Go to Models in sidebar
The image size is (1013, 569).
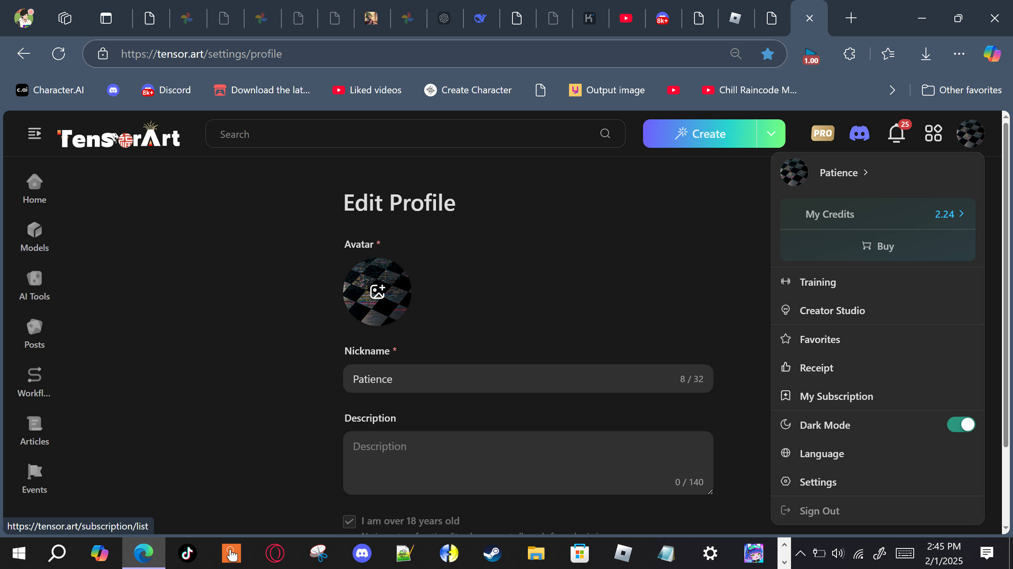(34, 236)
